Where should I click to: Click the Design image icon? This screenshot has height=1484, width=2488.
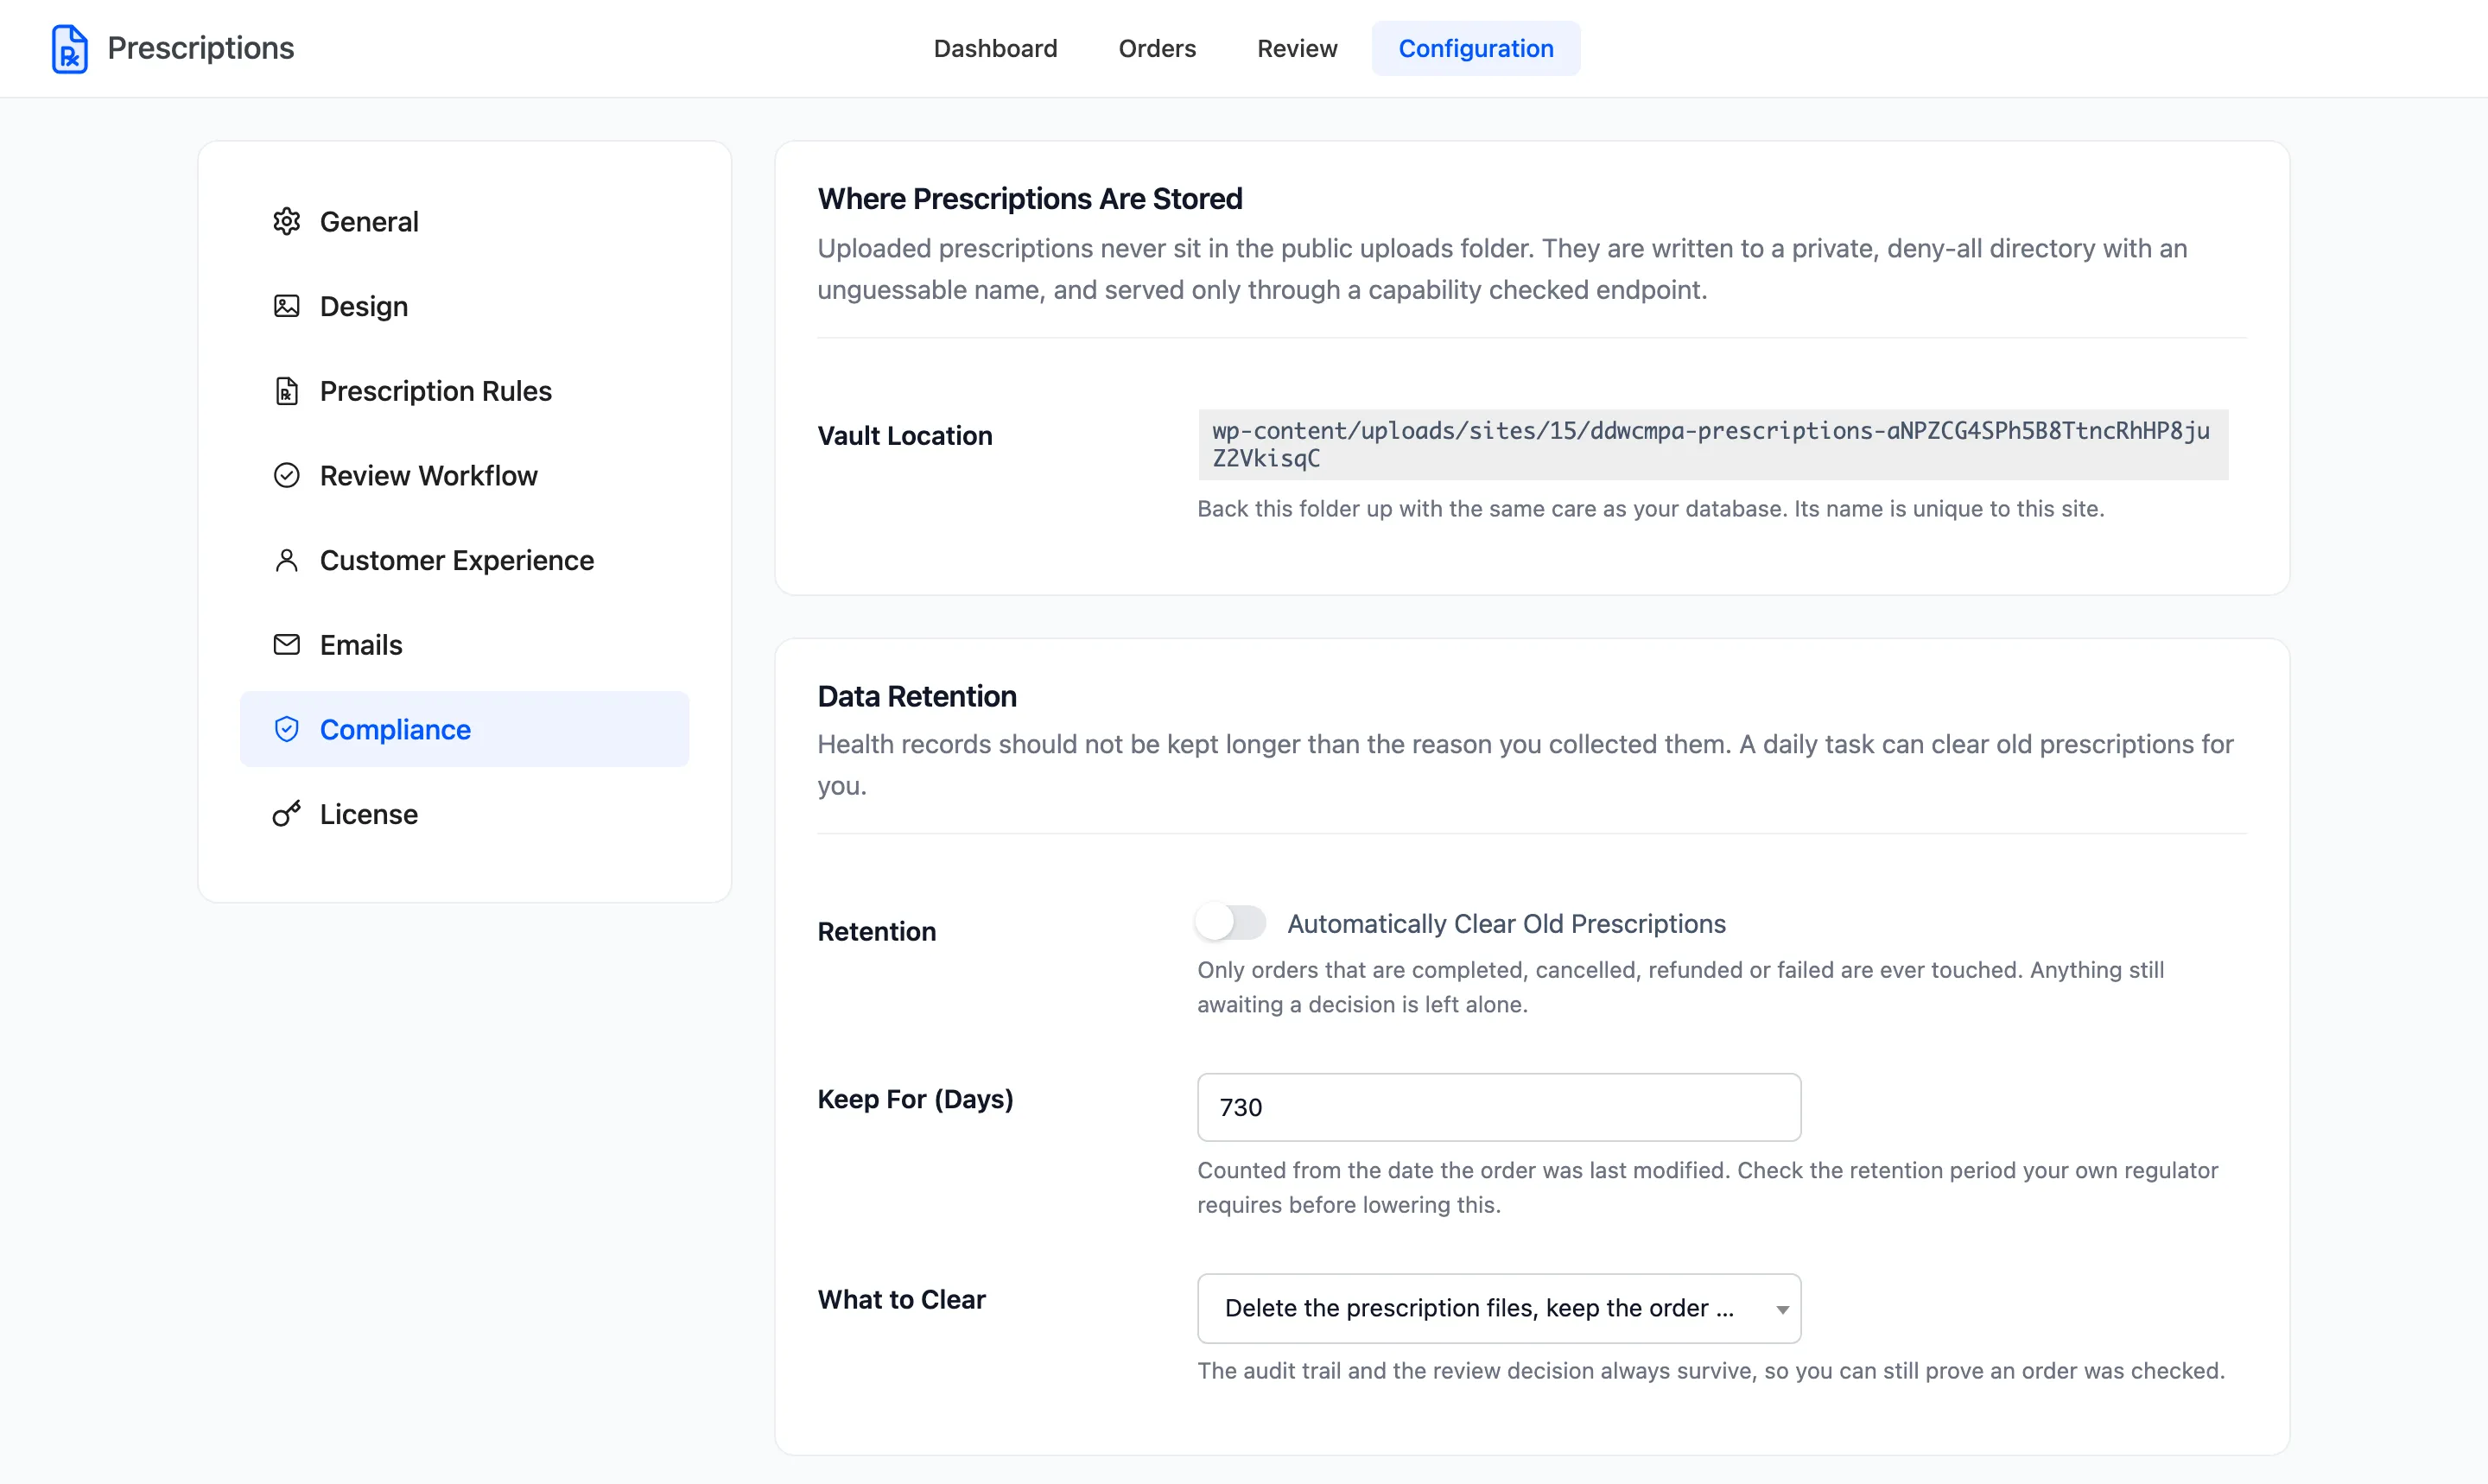(x=286, y=306)
